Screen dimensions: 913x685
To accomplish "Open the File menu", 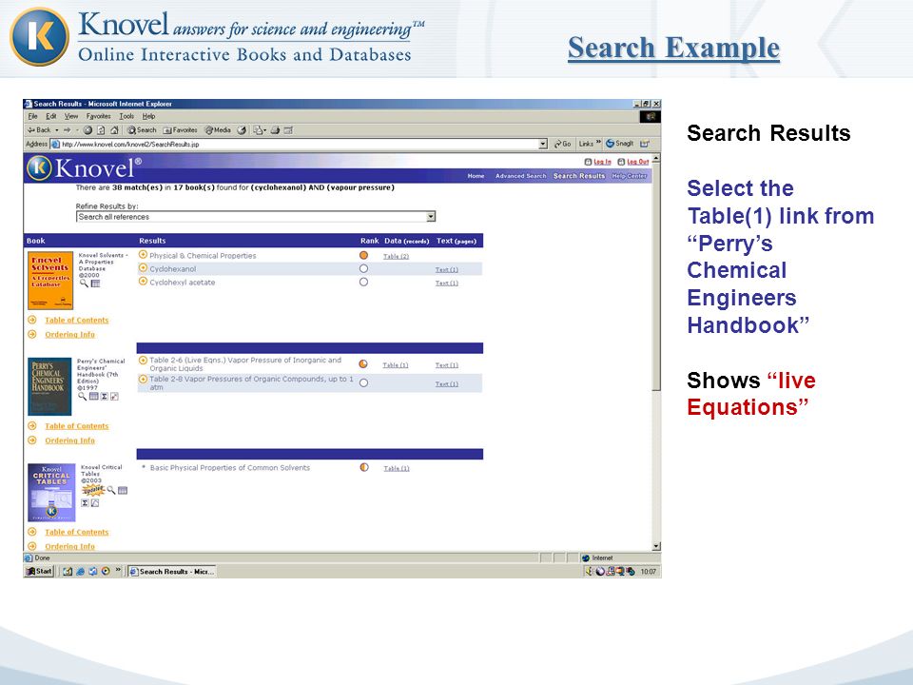I will (32, 116).
